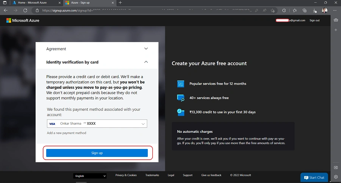This screenshot has height=183, width=341.
Task: Open the browser profile avatar
Action: point(325,11)
